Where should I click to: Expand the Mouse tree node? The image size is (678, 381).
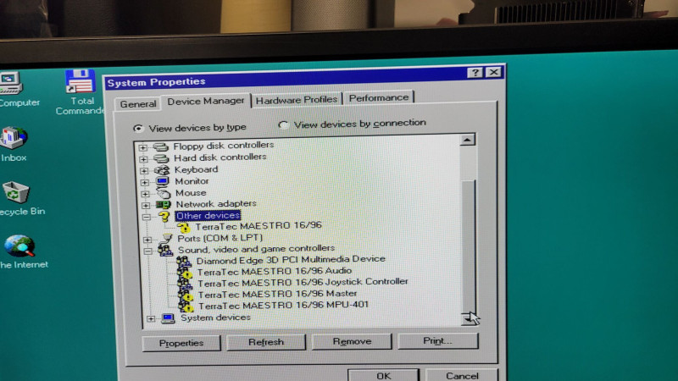click(145, 194)
